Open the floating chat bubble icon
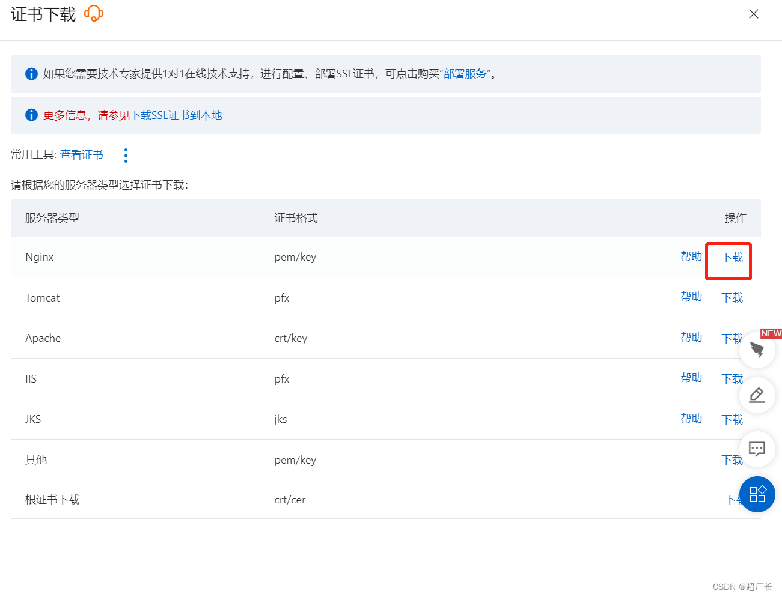The image size is (782, 597). coord(757,449)
